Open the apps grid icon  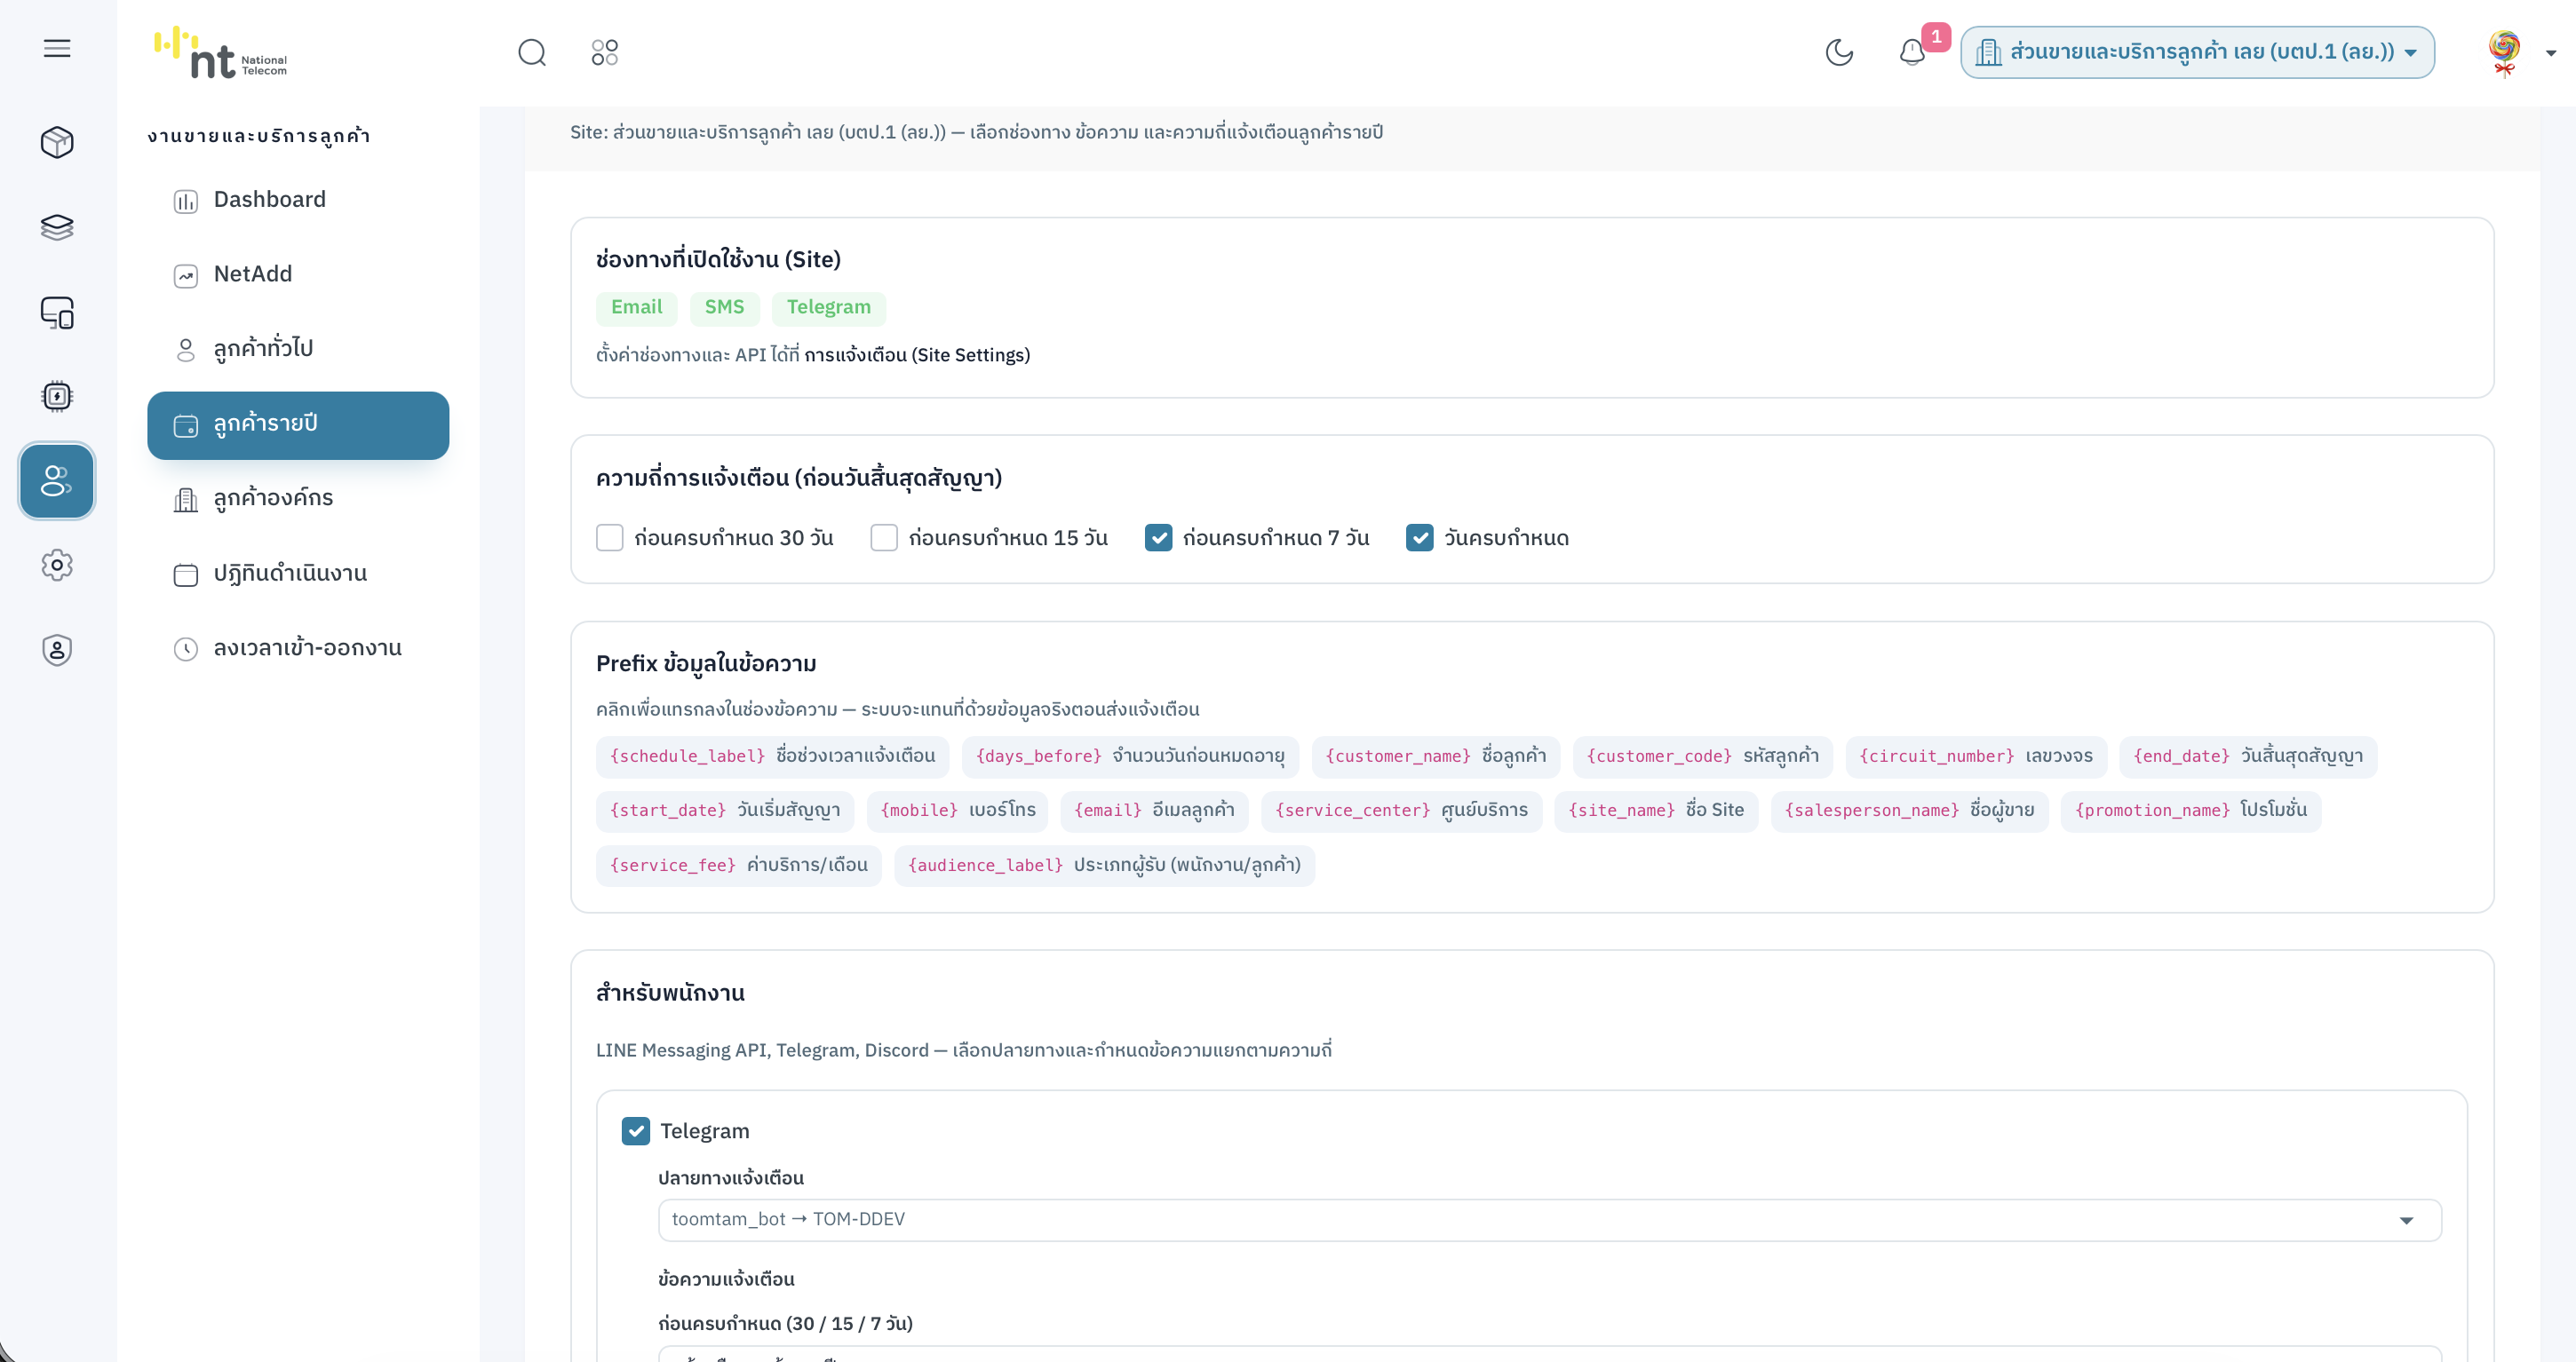[x=605, y=52]
